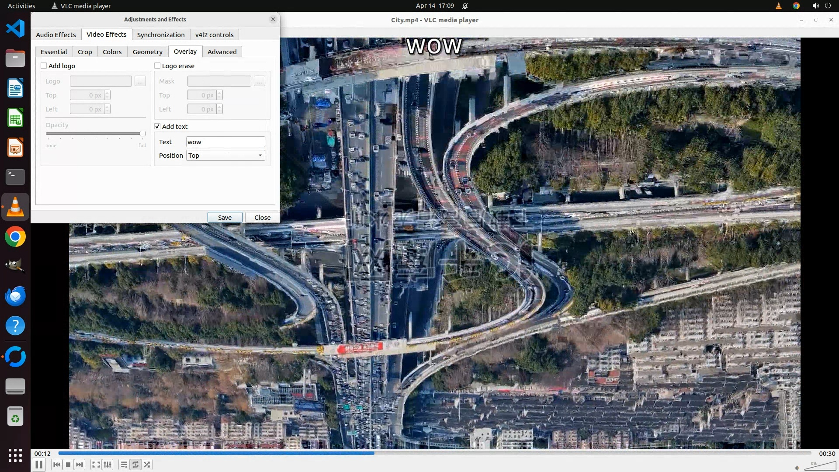This screenshot has width=839, height=472.
Task: Open the Synchronization tab
Action: pos(160,35)
